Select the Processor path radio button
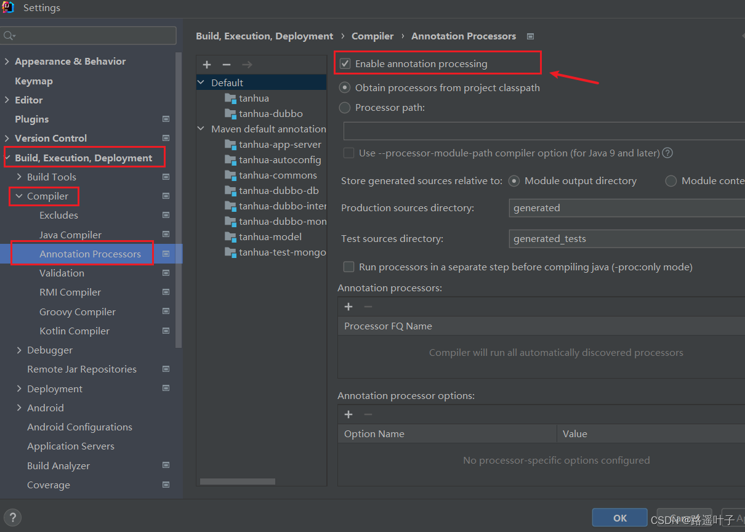The width and height of the screenshot is (745, 532). 345,107
